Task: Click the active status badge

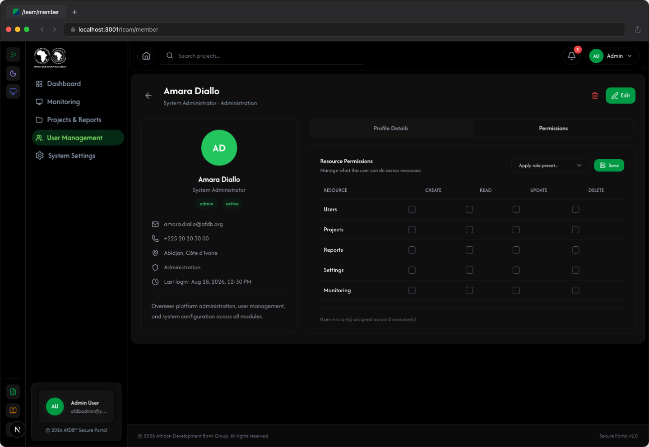Action: point(232,204)
